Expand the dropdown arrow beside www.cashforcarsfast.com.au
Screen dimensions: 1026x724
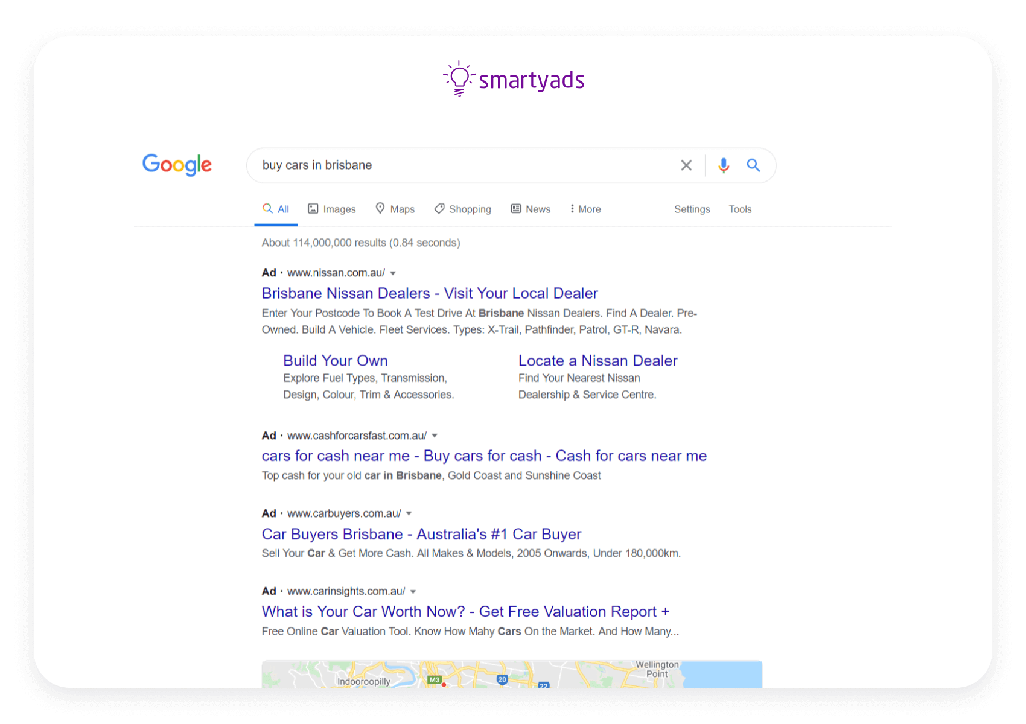click(x=435, y=436)
